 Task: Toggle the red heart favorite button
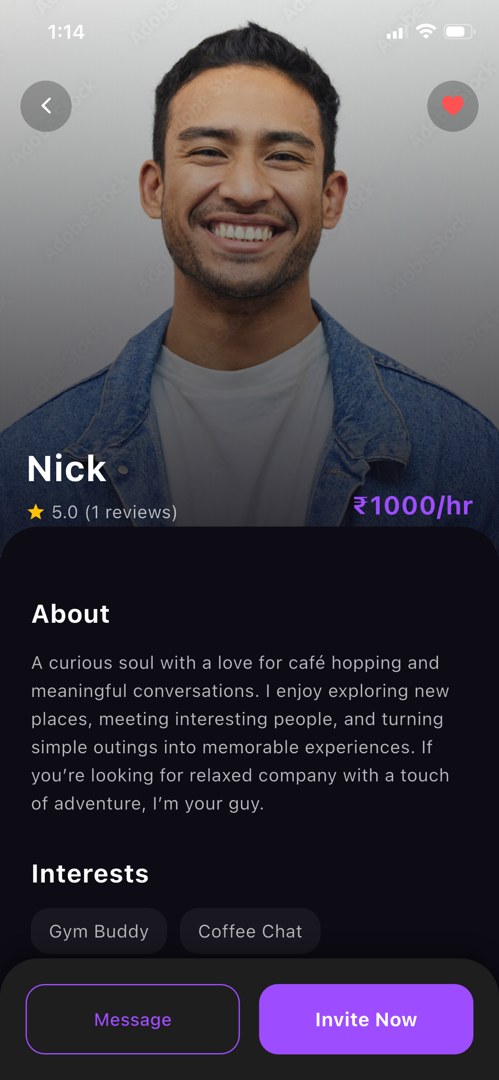pos(453,106)
